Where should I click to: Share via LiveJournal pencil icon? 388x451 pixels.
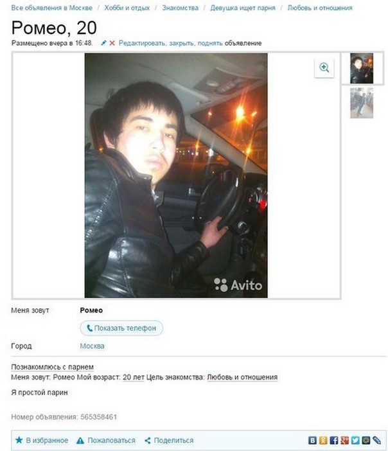[x=376, y=440]
